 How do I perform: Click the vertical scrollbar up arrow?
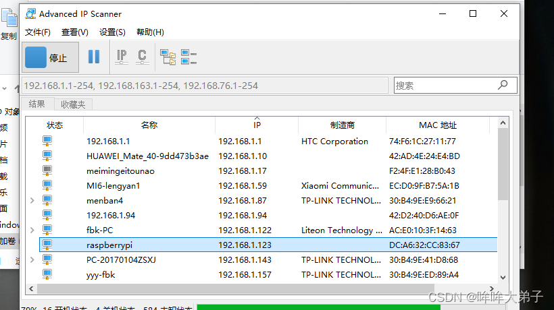[x=503, y=123]
